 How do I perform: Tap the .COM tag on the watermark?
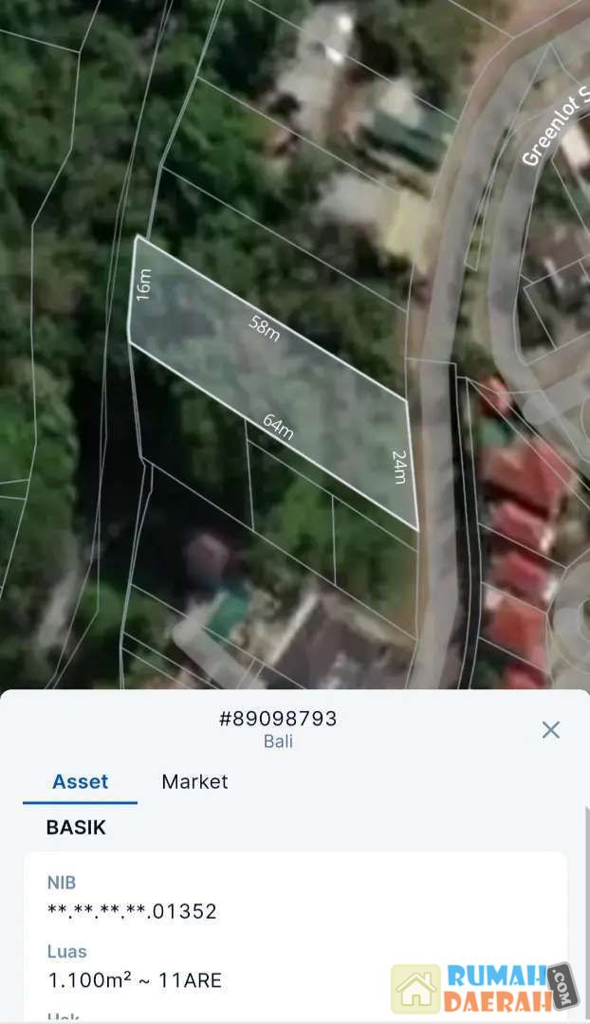coord(562,986)
